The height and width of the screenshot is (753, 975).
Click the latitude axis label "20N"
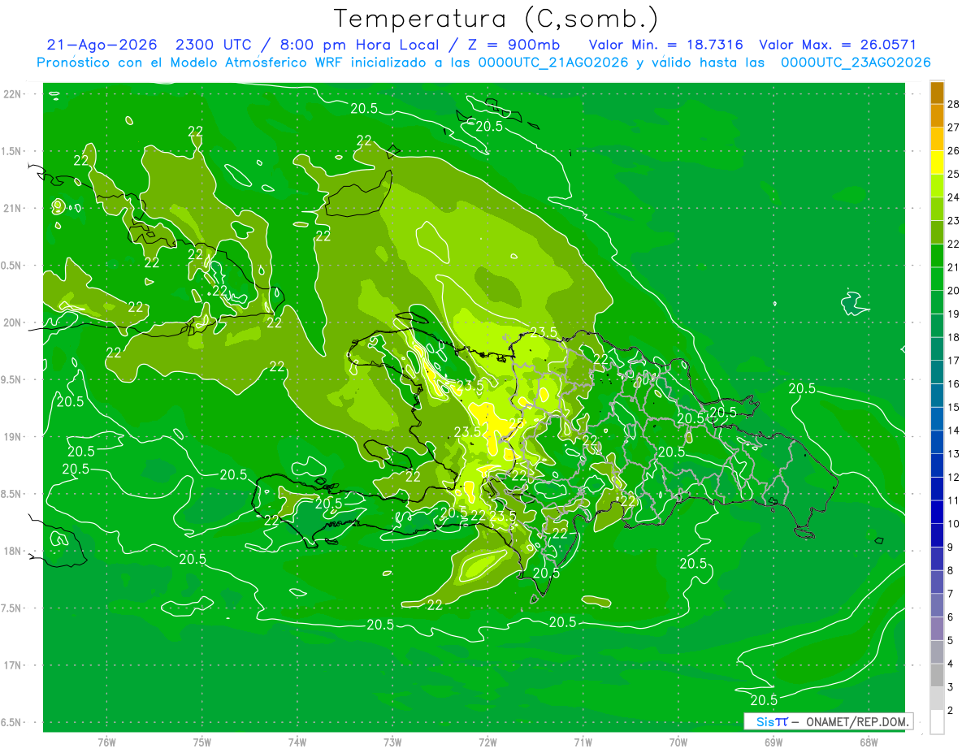[13, 322]
